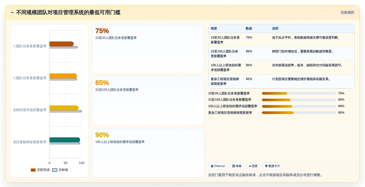Click the 里程碑按期更新率 axis label in the chart
365x187 pixels.
[x=30, y=142]
